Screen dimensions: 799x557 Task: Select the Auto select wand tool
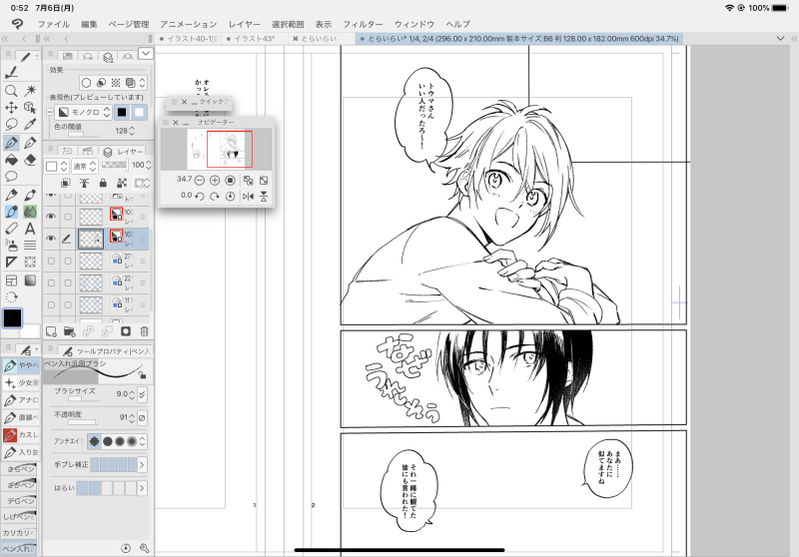coord(30,91)
